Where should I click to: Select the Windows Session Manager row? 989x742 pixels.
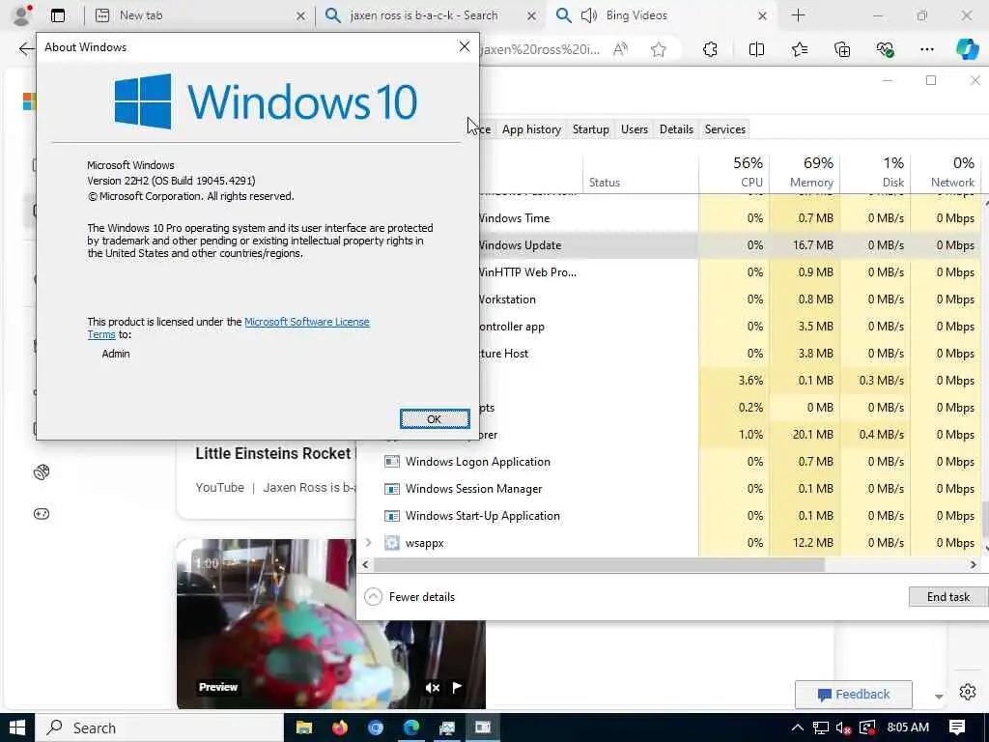(x=669, y=489)
